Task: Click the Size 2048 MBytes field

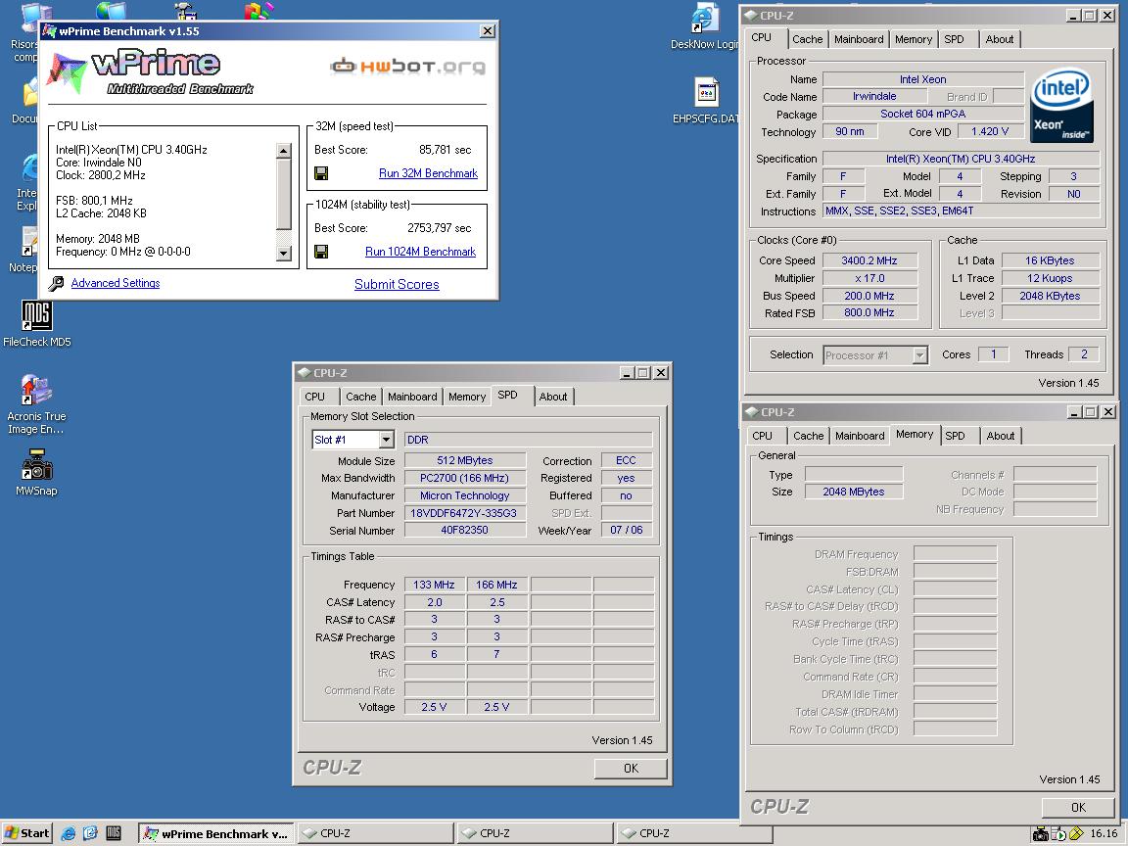Action: 853,493
